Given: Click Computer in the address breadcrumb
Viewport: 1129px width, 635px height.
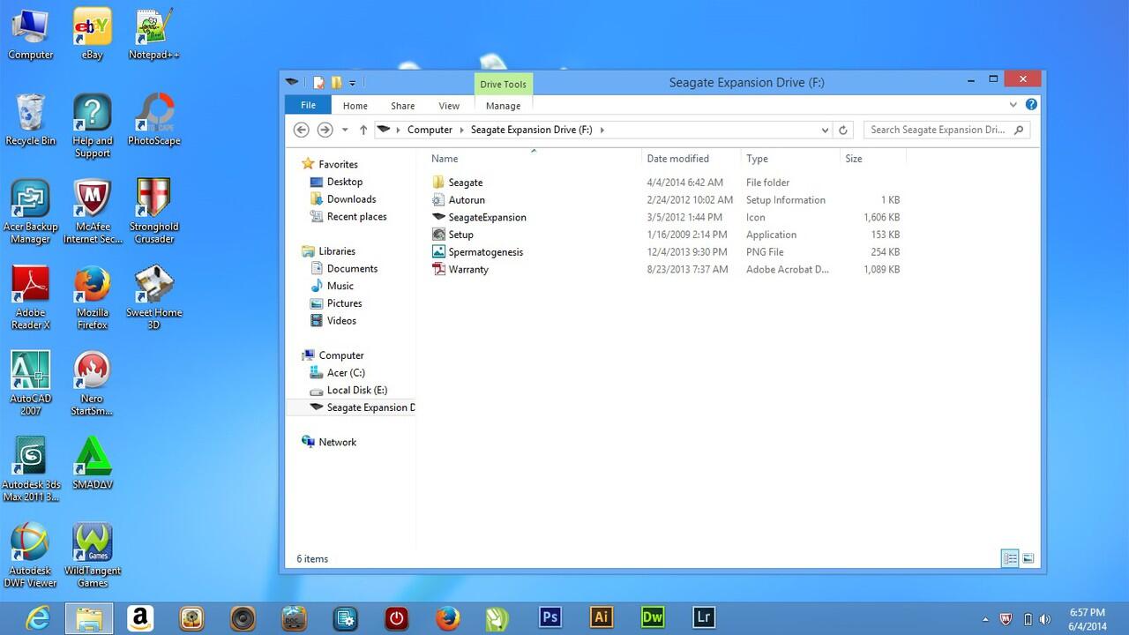Looking at the screenshot, I should 430,130.
